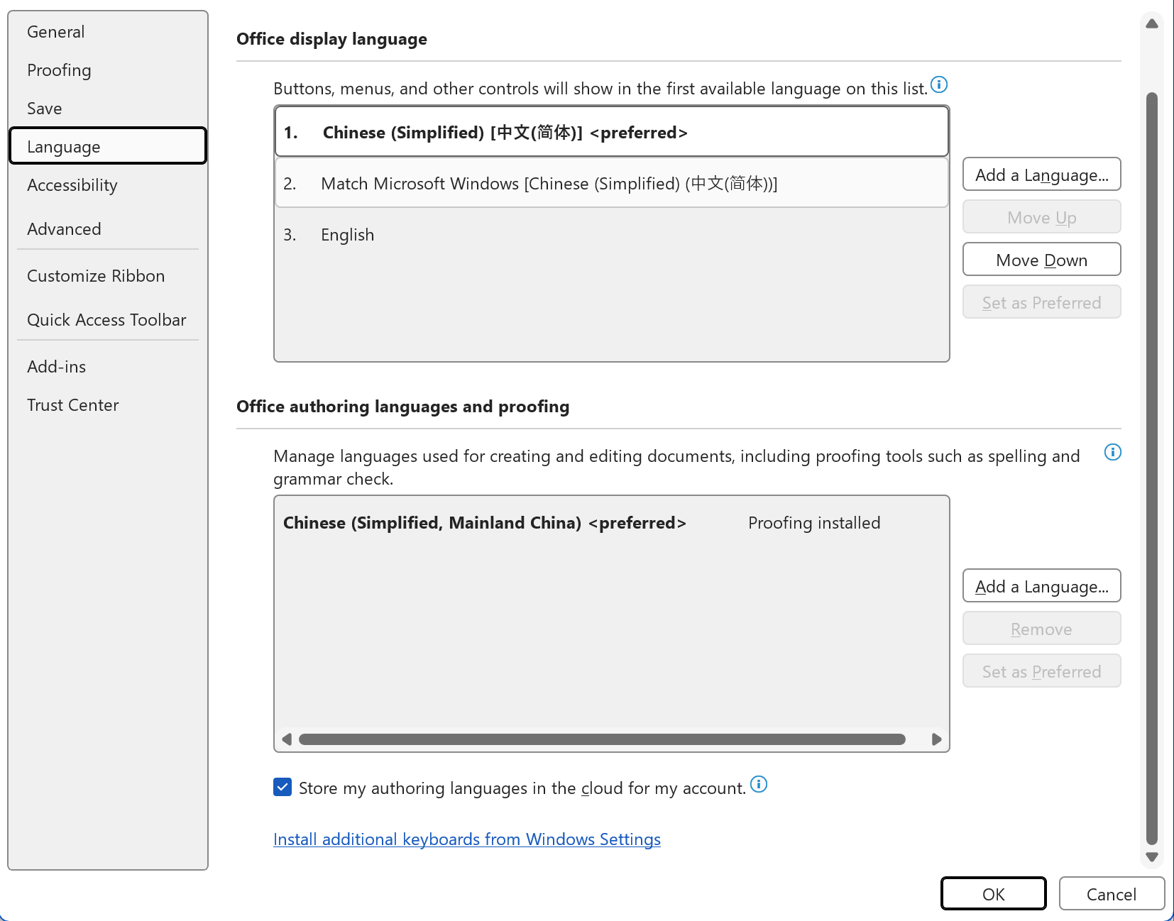
Task: Open the Accessibility options tab
Action: click(x=108, y=185)
